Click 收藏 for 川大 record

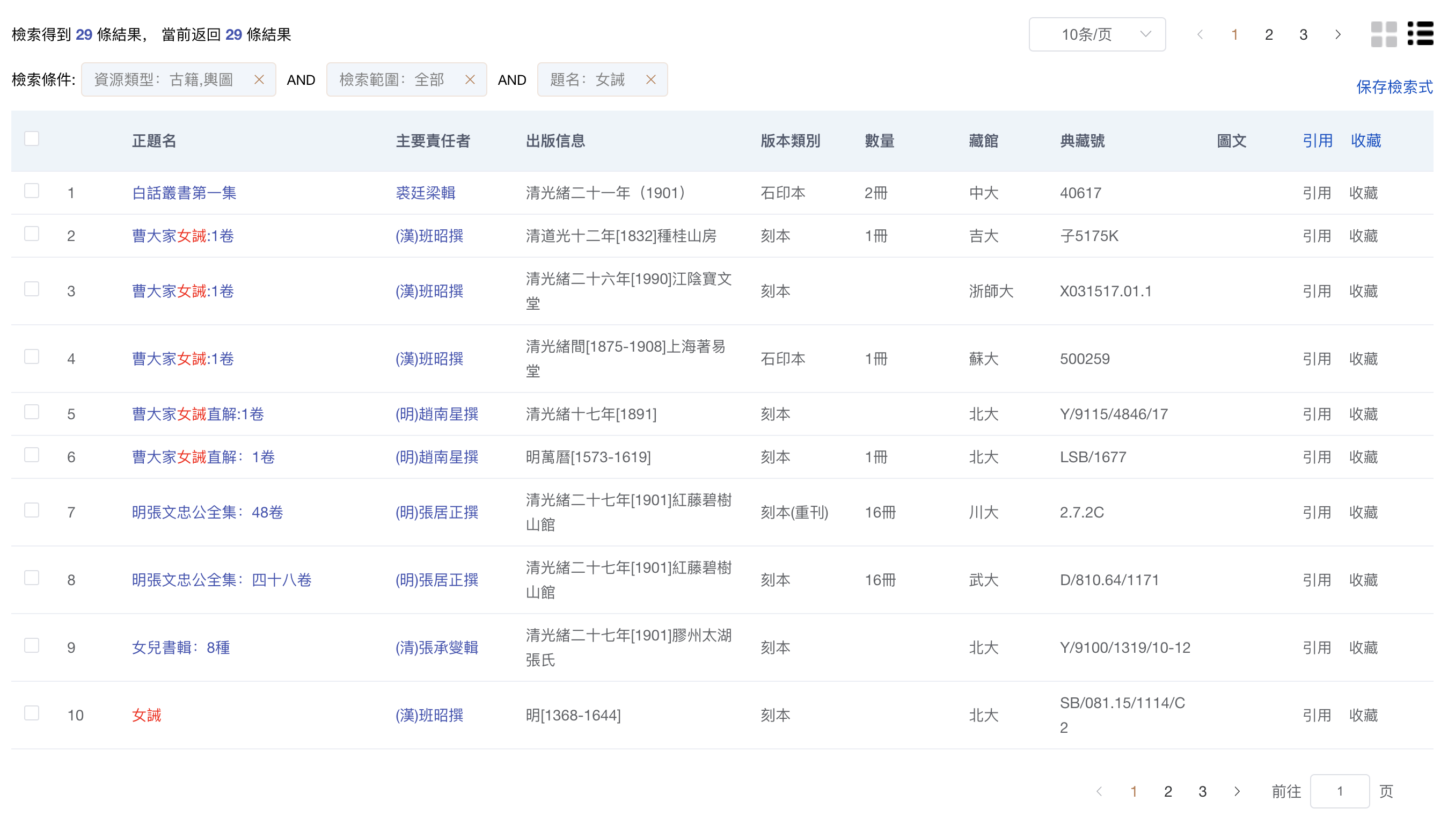1364,512
